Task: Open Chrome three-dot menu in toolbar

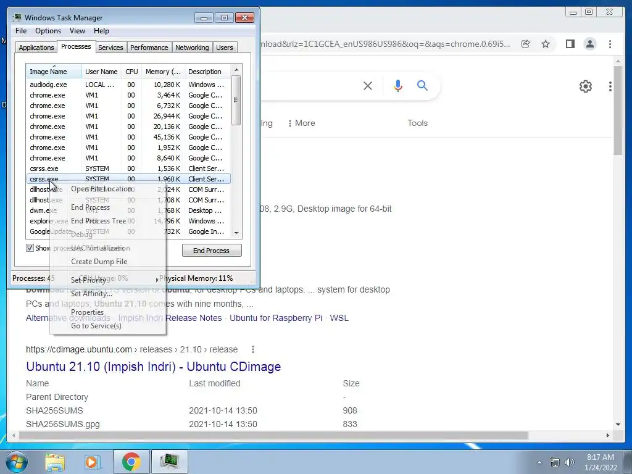Action: click(x=610, y=44)
